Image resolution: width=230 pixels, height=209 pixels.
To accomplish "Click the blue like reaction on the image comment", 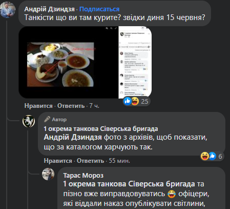I will pyautogui.click(x=128, y=101).
